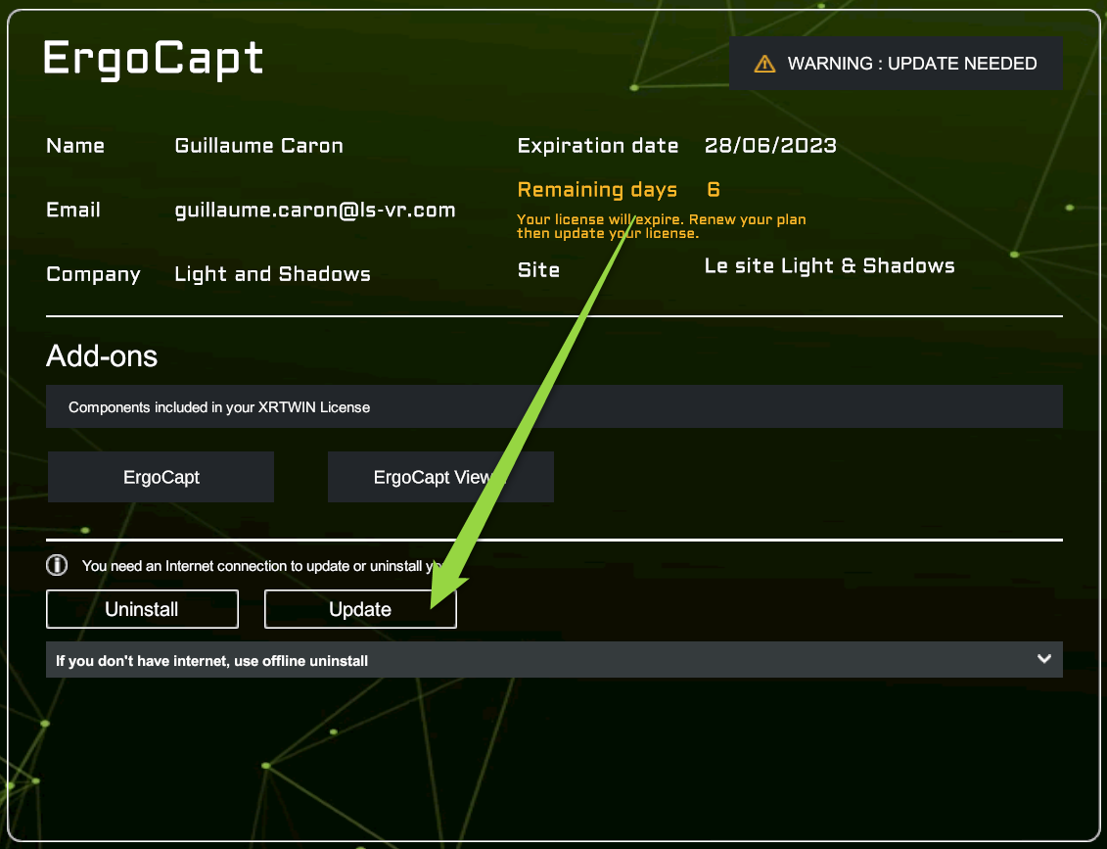
Task: Click the ErgoCapt logo title
Action: click(154, 59)
